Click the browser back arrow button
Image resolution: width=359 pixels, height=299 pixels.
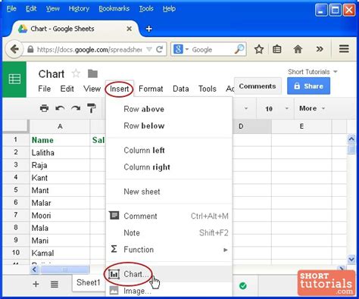pos(14,49)
